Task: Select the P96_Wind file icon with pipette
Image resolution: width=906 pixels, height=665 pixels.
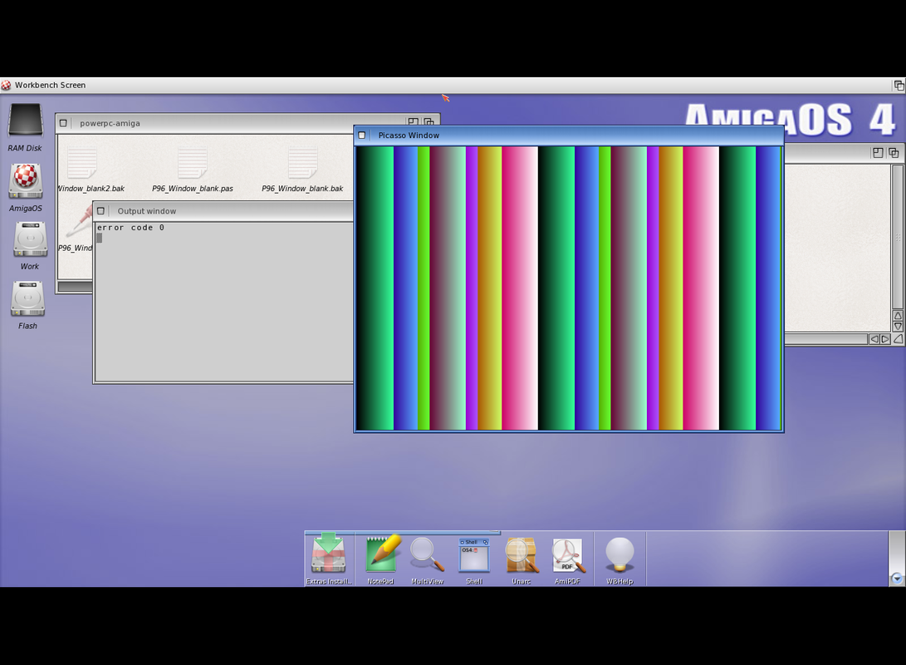Action: pyautogui.click(x=81, y=221)
